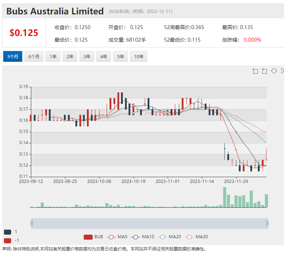This screenshot has height=258, width=288.
Task: Click the Bubs Australia Limited title
Action: click(55, 11)
